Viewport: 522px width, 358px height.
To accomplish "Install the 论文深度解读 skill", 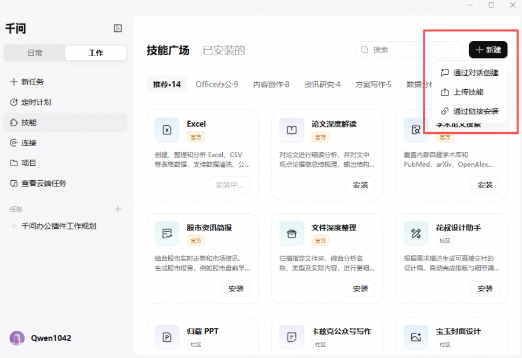I will tap(360, 185).
